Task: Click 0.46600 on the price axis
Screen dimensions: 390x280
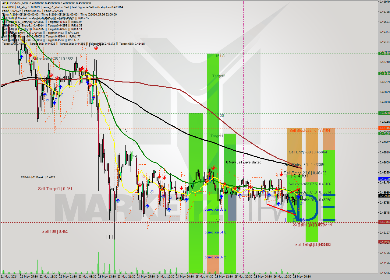Action: (x=385, y=162)
